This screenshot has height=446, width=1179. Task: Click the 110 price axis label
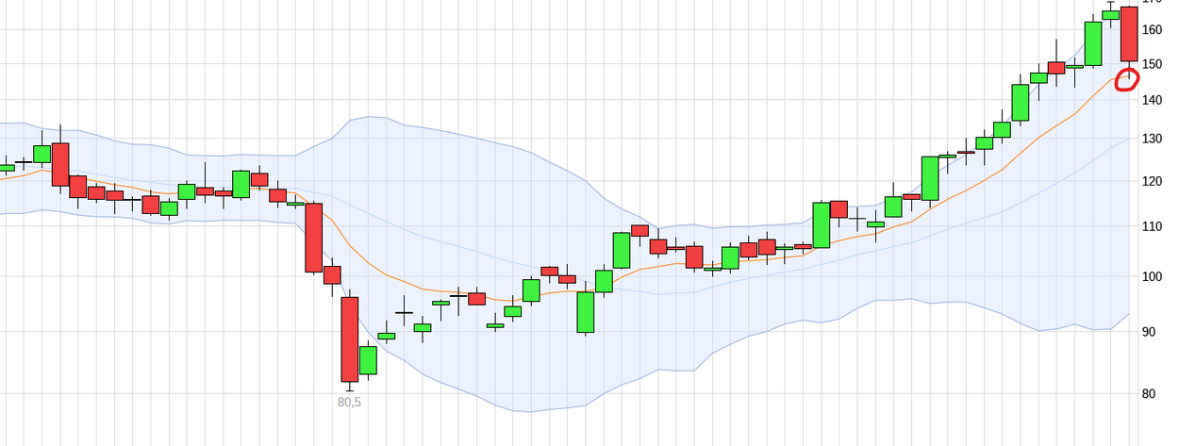[x=1152, y=226]
